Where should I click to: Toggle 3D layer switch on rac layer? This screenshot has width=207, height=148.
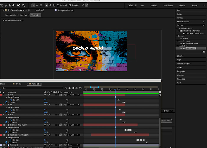60,105
